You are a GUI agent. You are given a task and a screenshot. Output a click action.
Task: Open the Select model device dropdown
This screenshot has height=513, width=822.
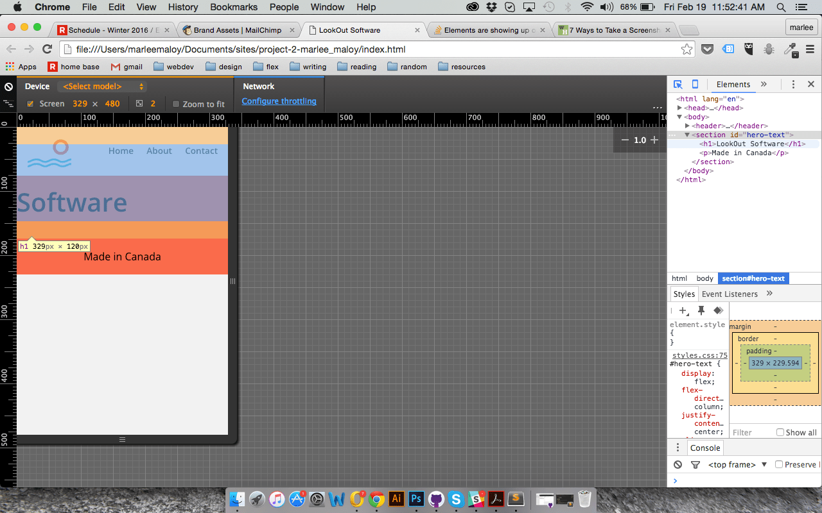tap(102, 87)
